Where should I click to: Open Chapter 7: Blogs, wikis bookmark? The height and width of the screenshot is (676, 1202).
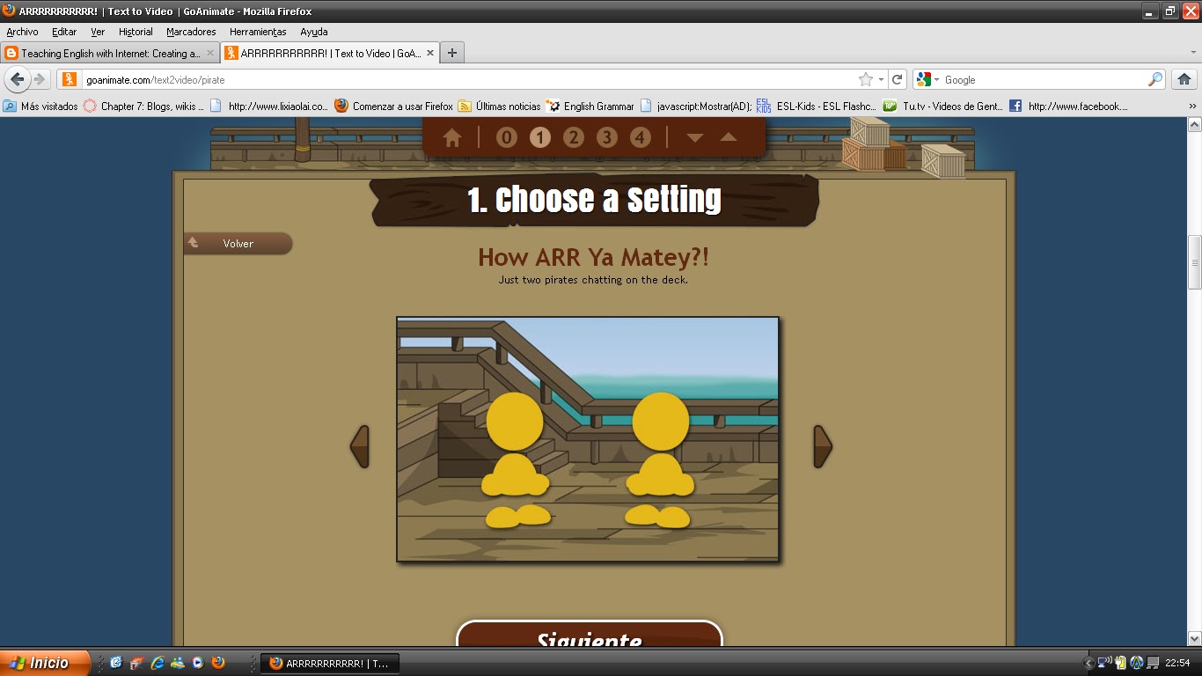point(143,106)
